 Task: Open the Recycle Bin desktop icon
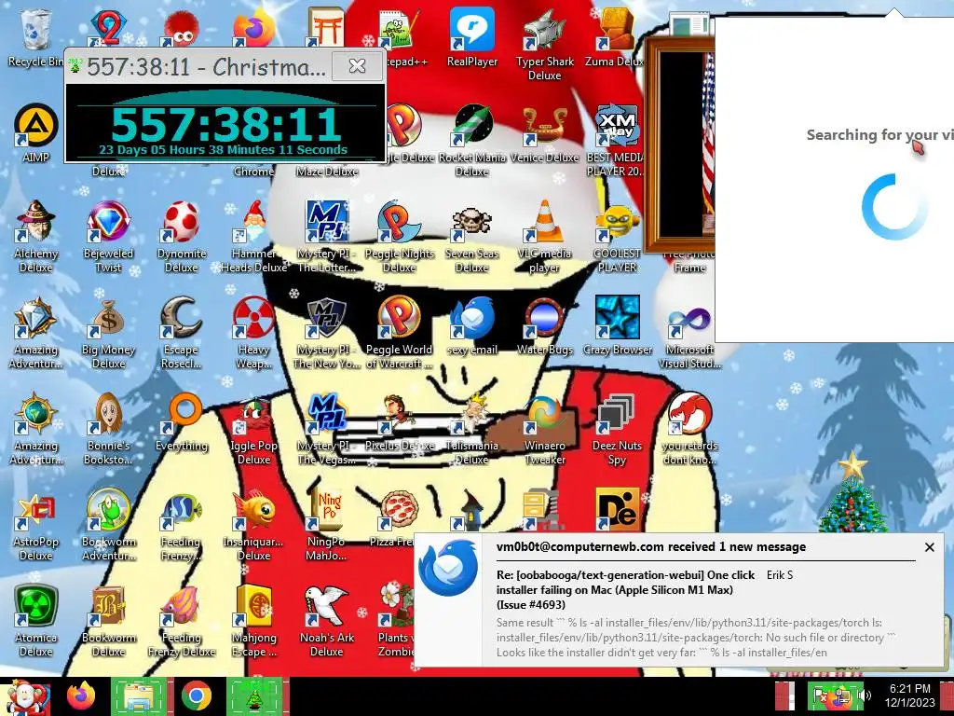pos(35,37)
